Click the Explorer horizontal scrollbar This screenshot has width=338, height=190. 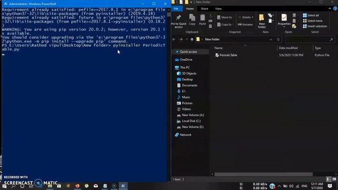click(x=263, y=174)
